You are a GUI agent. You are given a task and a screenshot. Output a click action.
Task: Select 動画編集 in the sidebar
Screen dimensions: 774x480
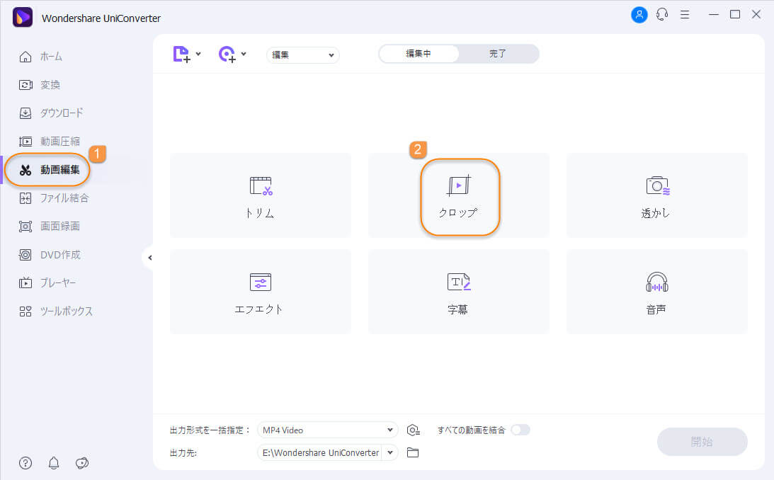coord(50,170)
